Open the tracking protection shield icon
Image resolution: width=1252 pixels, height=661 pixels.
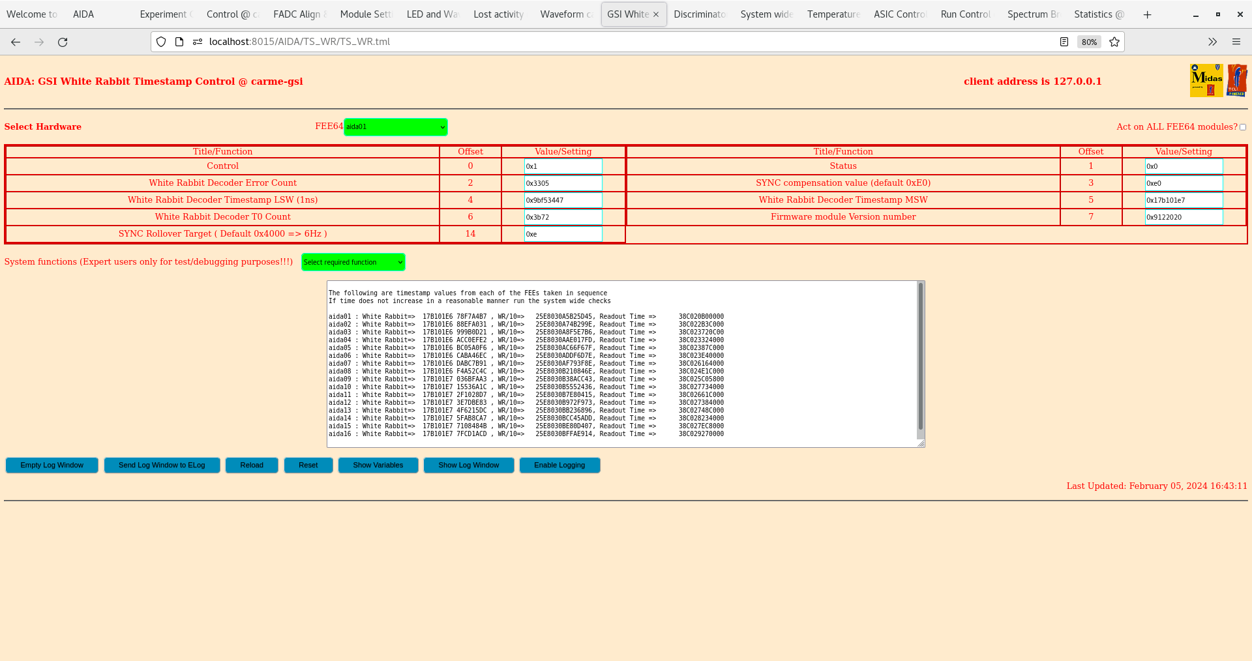point(160,41)
